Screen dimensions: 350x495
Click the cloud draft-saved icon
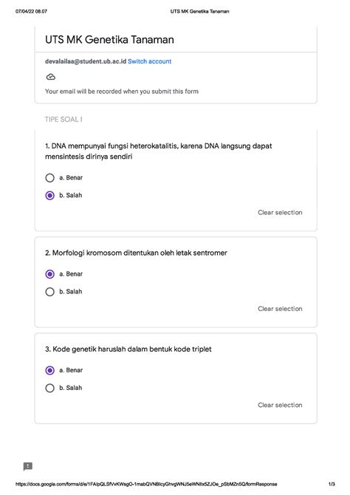click(51, 77)
